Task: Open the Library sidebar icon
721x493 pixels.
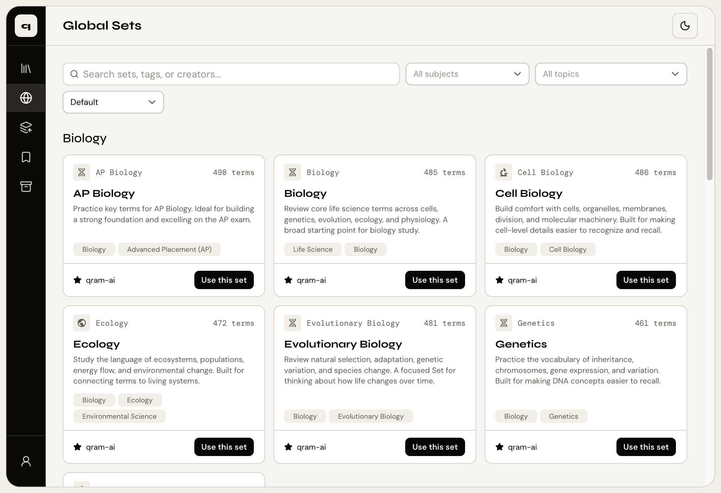Action: [x=26, y=68]
